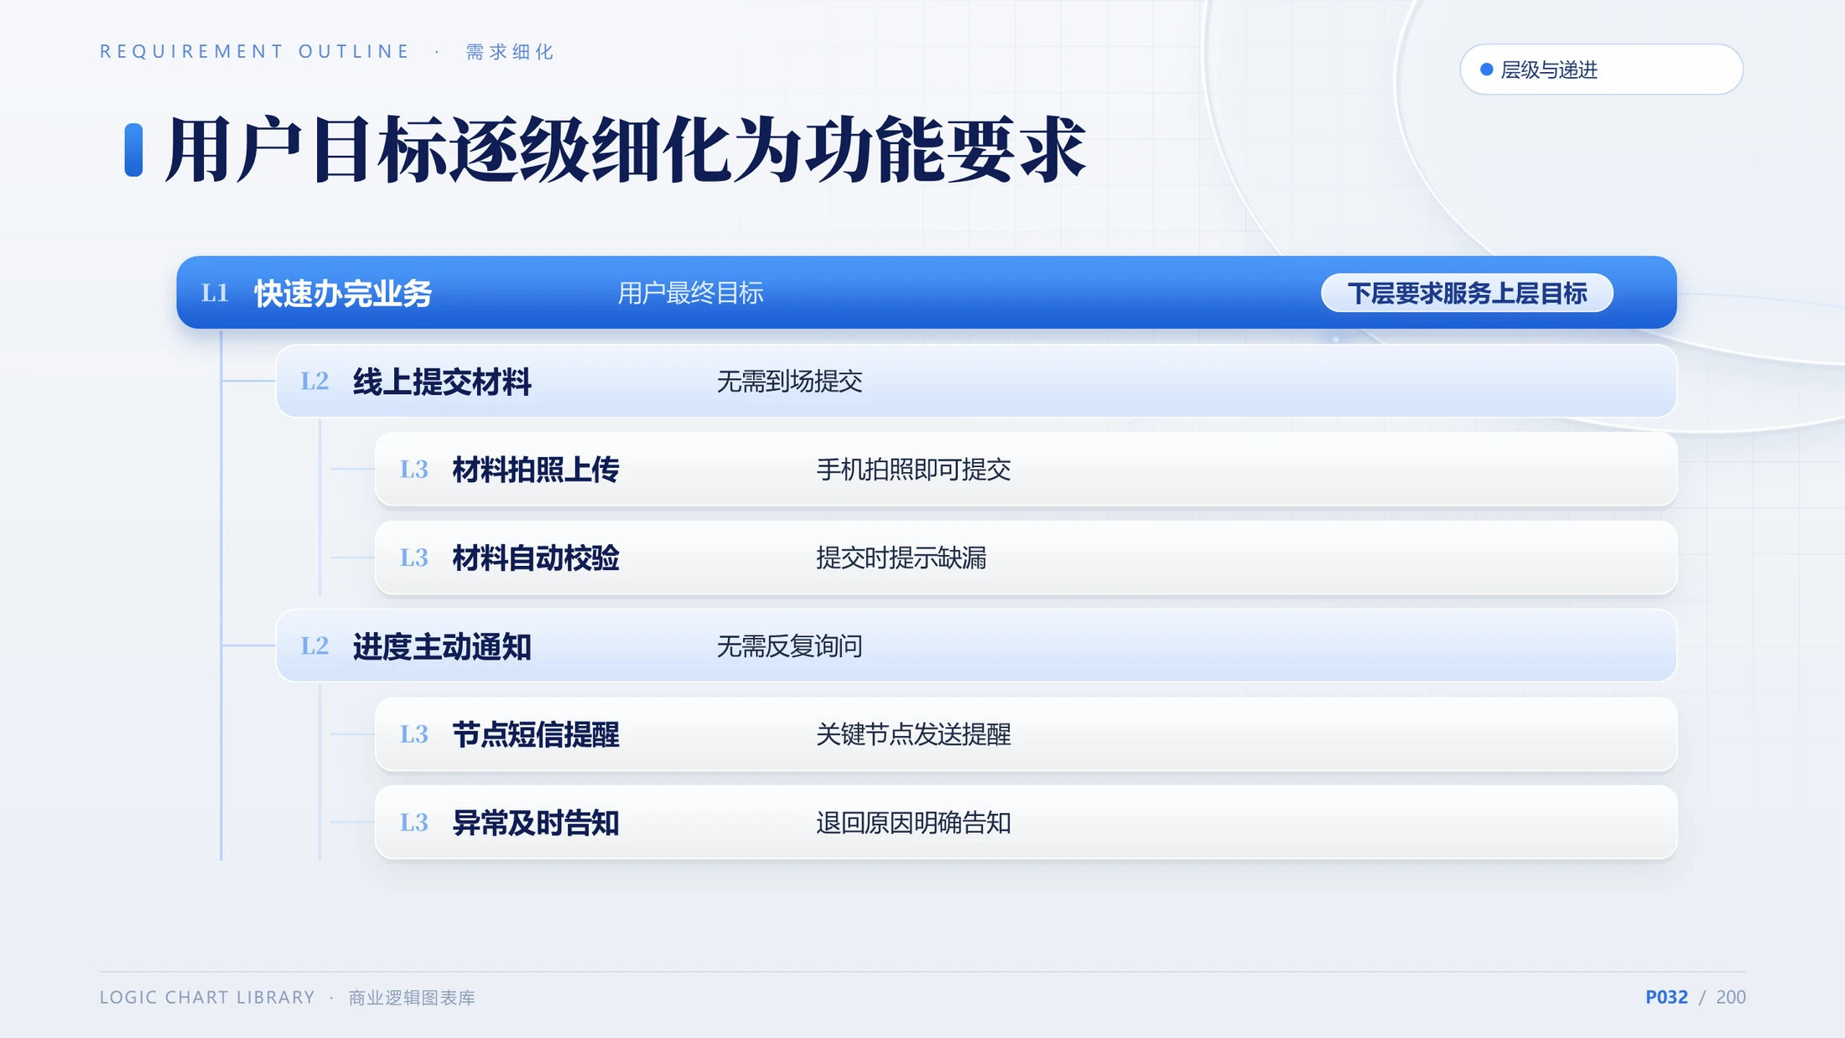Click the 需求细化 header label
This screenshot has height=1038, width=1845.
(x=510, y=52)
